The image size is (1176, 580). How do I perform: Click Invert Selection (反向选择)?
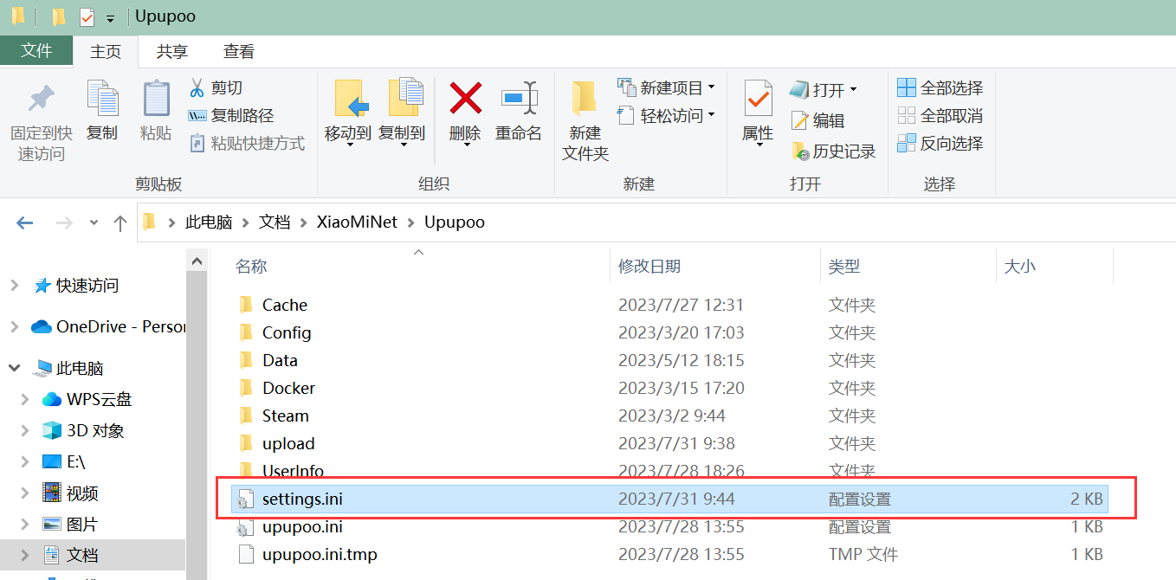940,143
